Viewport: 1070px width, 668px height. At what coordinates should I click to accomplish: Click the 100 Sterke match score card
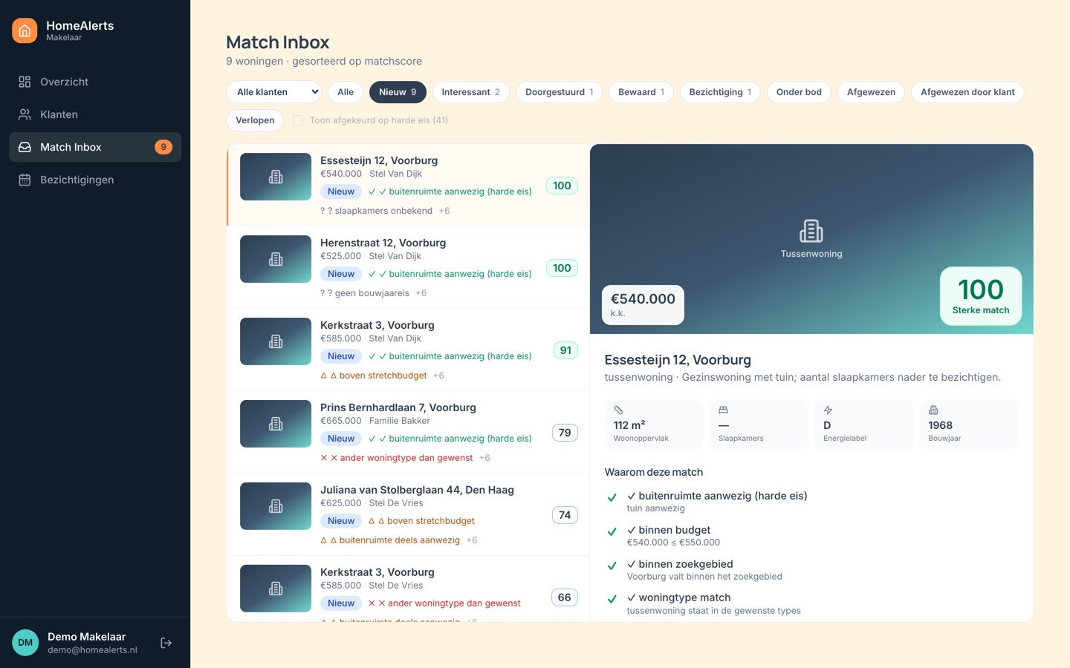click(981, 296)
